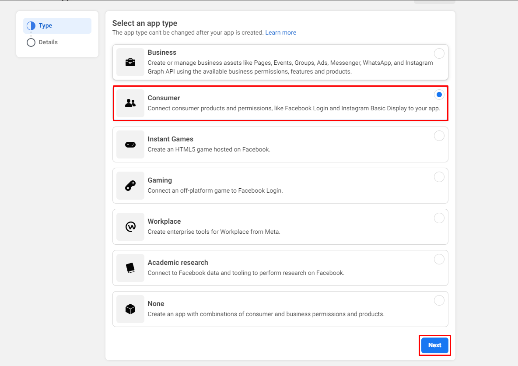Screen dimensions: 518x366
Task: Click the Gaming title text
Action: coord(160,180)
